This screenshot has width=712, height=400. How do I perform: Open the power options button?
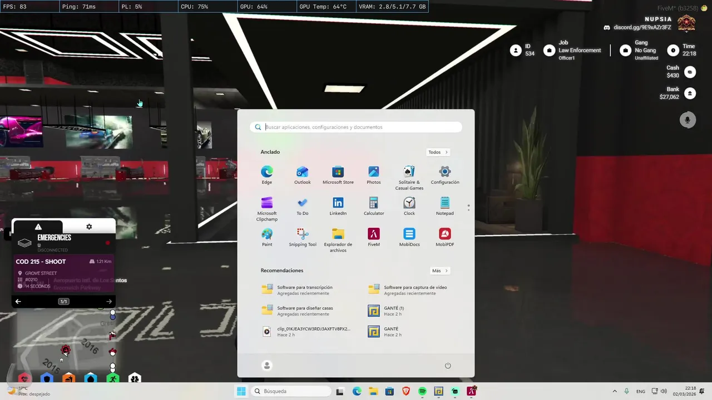click(x=448, y=365)
